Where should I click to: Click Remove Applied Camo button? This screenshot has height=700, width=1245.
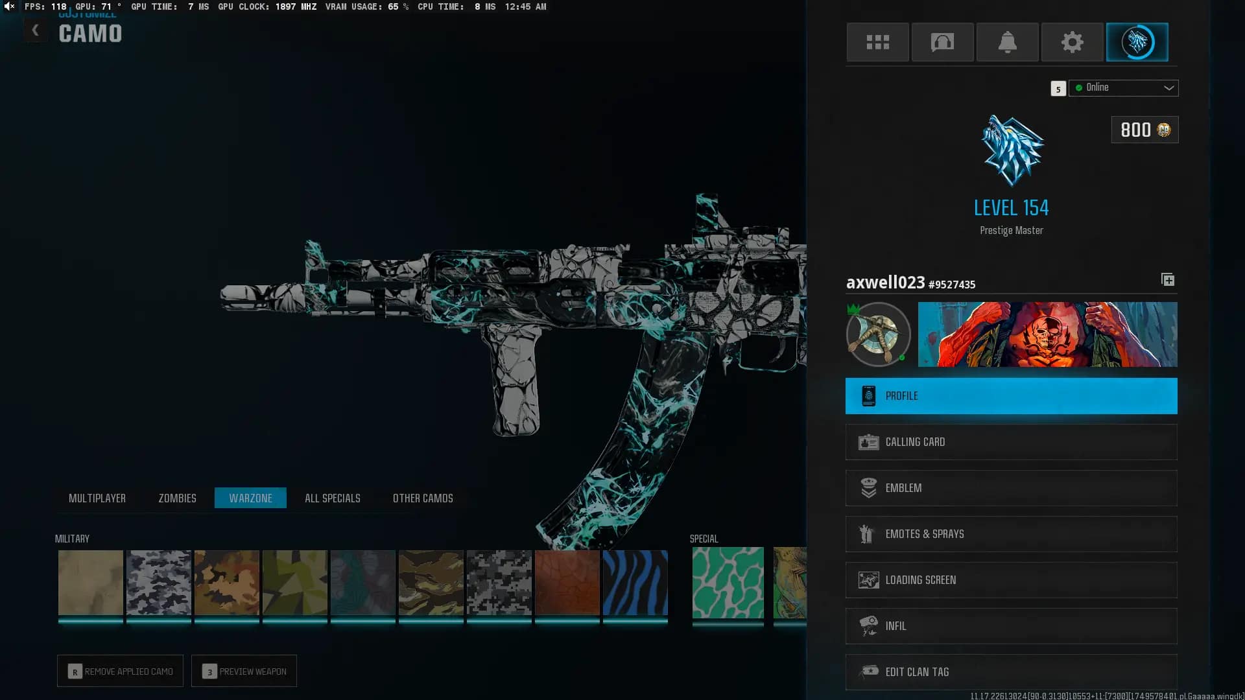120,671
